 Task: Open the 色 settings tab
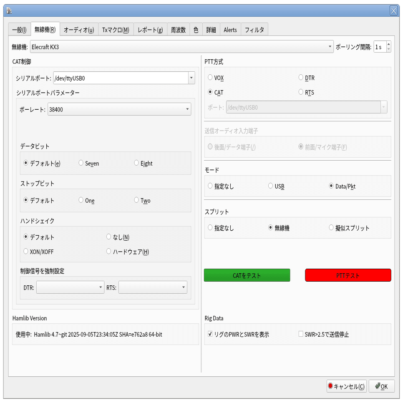[x=196, y=30]
